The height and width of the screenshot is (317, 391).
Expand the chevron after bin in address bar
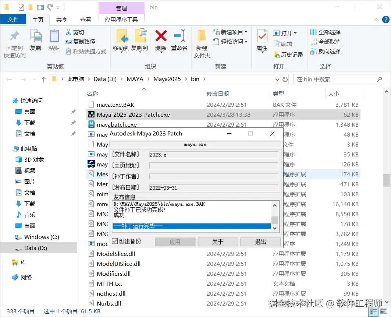[x=205, y=79]
